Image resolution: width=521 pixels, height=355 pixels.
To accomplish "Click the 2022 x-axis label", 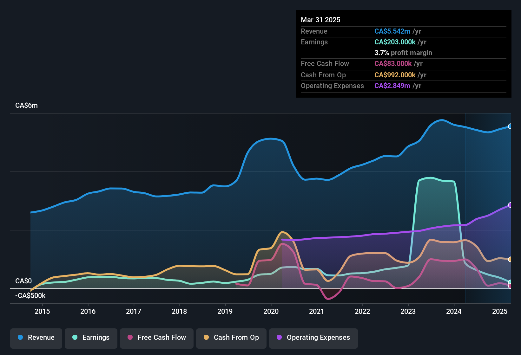I will tap(362, 312).
